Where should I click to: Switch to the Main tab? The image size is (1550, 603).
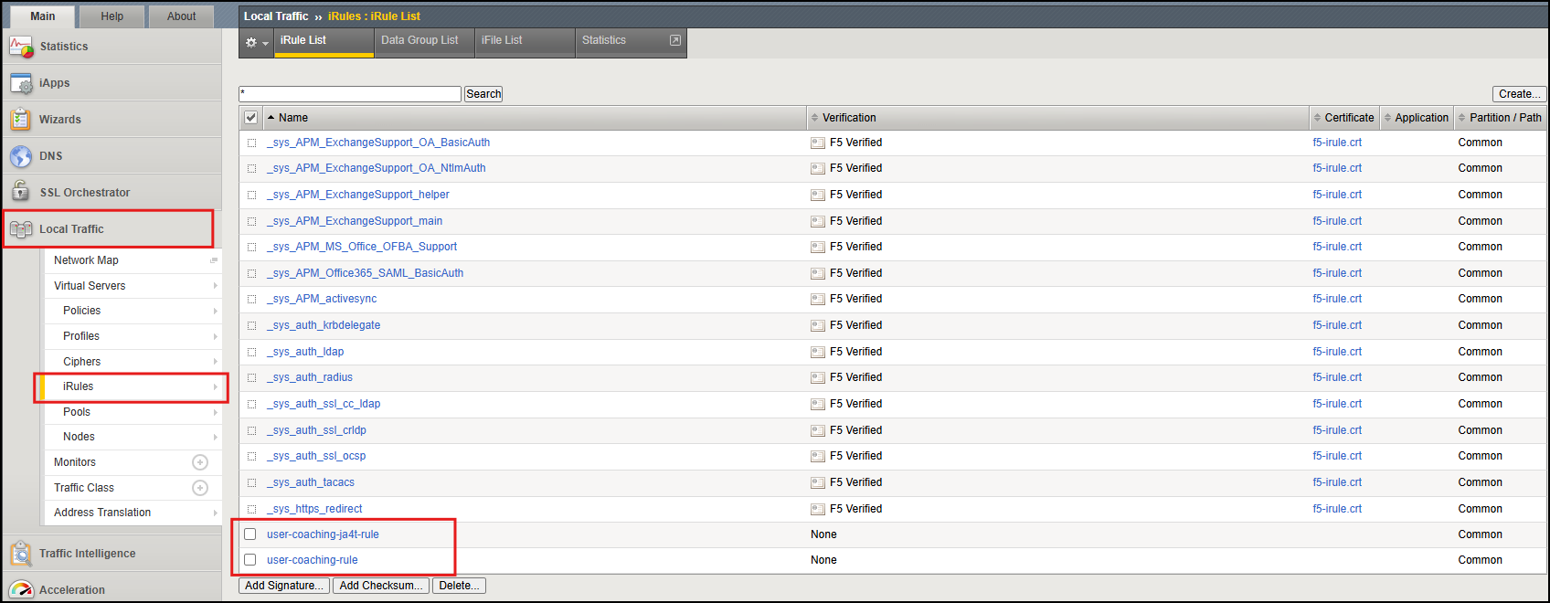[43, 16]
